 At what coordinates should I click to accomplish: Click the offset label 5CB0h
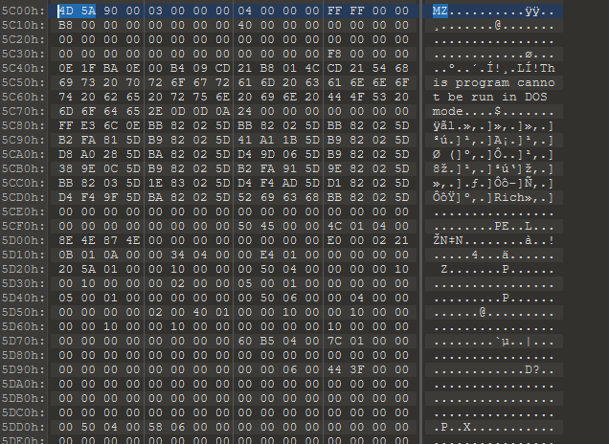23,168
